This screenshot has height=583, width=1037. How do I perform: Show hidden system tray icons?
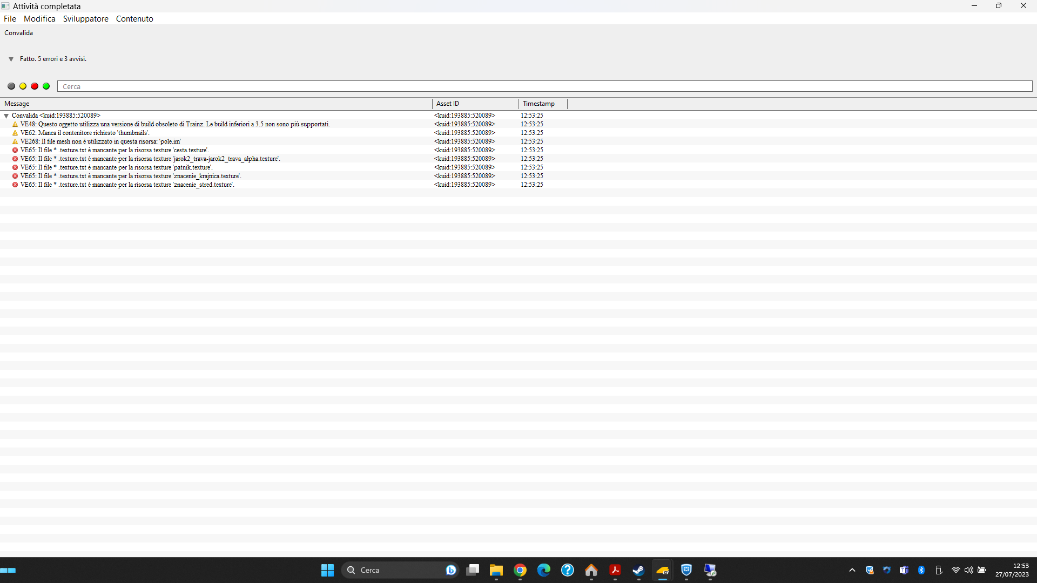[x=852, y=570]
